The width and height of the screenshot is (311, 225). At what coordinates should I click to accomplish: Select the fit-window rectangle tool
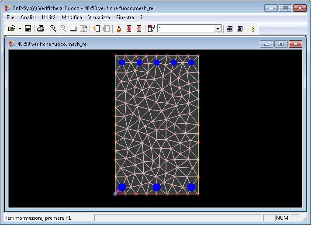73,29
